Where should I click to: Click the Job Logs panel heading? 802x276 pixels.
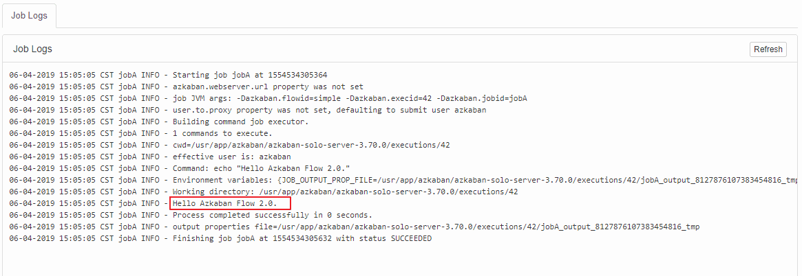pos(33,49)
